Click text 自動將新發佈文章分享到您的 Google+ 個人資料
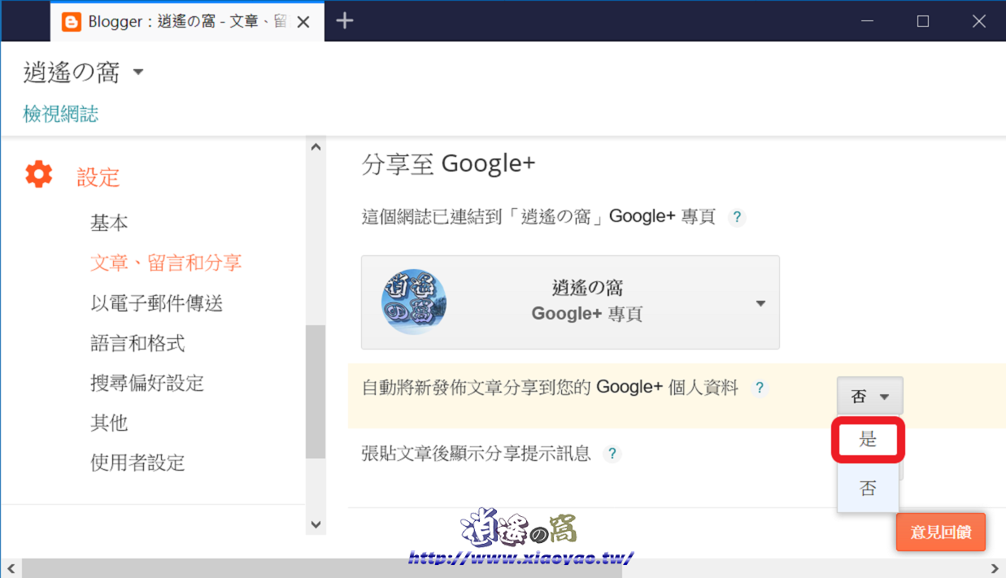This screenshot has height=578, width=1006. [550, 388]
